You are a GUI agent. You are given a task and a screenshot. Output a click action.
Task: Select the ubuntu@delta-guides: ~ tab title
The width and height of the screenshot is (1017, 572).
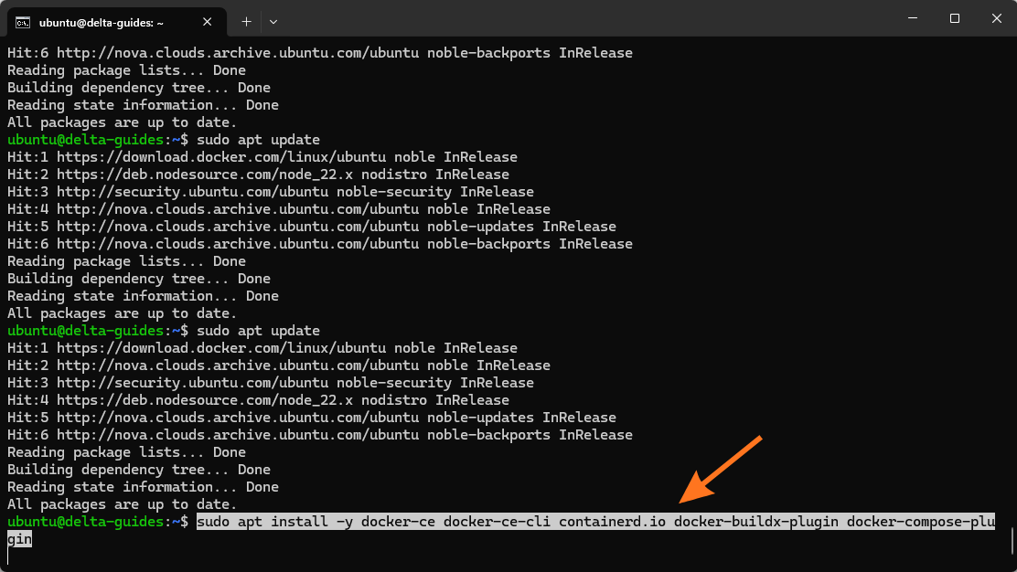102,23
